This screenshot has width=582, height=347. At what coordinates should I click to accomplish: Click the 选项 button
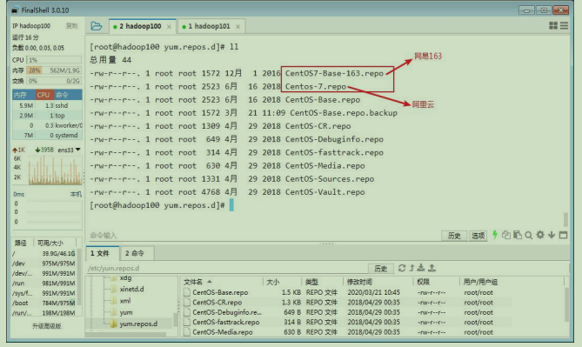(478, 236)
